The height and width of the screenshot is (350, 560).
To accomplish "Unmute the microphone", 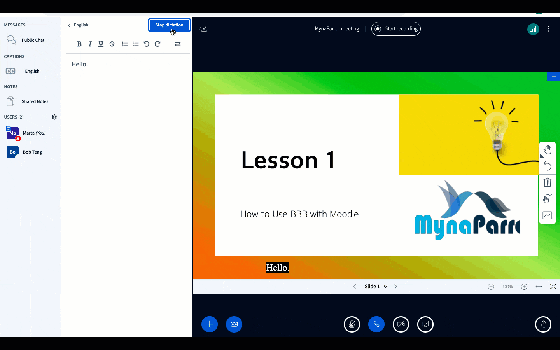I will point(352,324).
